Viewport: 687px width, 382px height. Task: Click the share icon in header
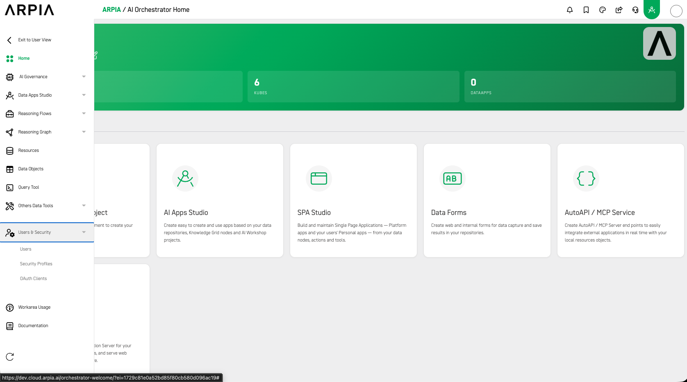(619, 10)
